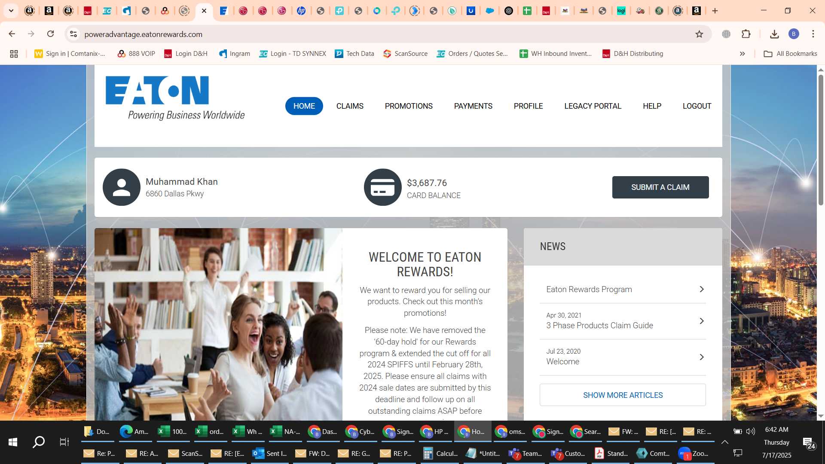Expand Eaton Rewards Program chevron
This screenshot has height=464, width=825.
click(701, 289)
